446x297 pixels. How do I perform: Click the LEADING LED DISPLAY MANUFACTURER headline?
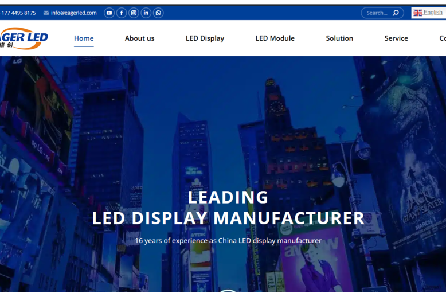[228, 208]
